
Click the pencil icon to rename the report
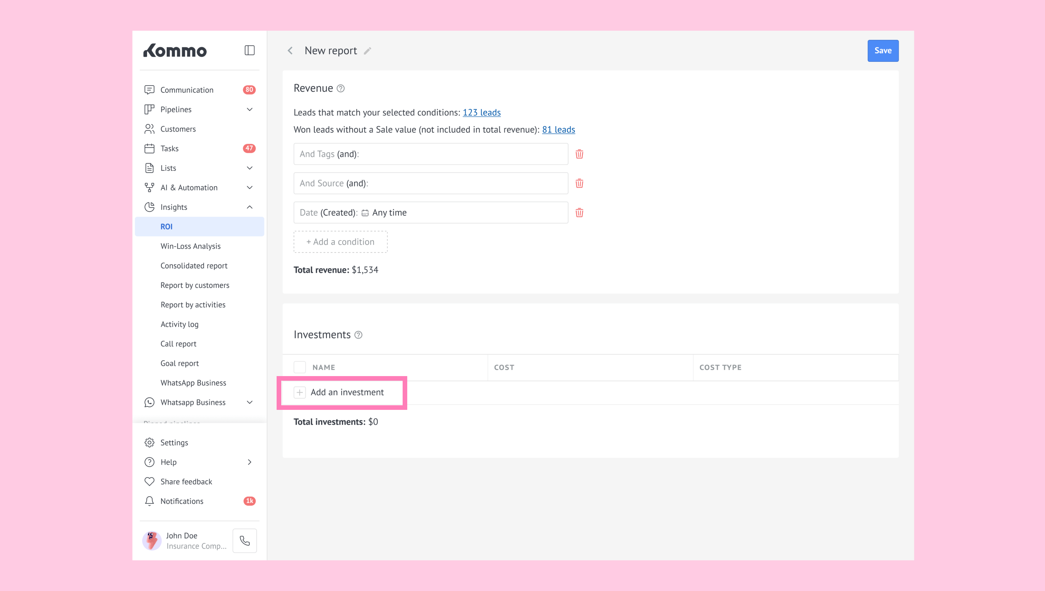[x=367, y=51]
